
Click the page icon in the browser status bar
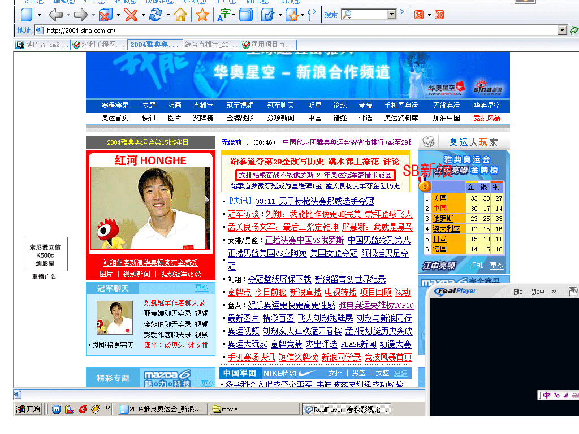[x=18, y=394]
